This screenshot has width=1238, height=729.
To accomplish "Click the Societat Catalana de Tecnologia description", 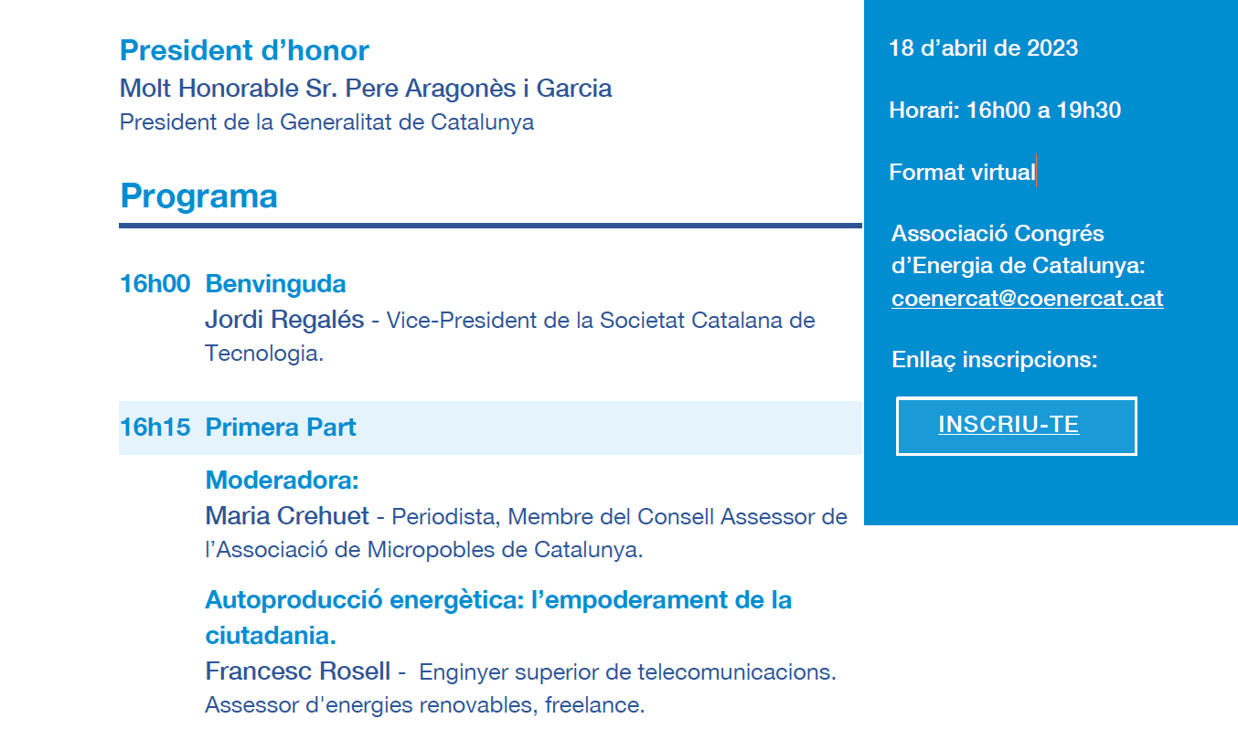I will tap(509, 337).
